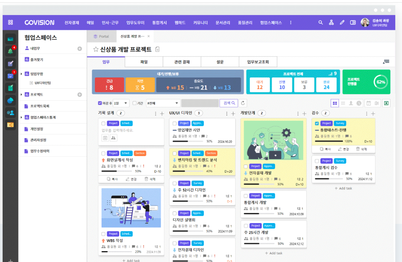Switch to the 파일 tab
The height and width of the screenshot is (262, 402).
[144, 62]
